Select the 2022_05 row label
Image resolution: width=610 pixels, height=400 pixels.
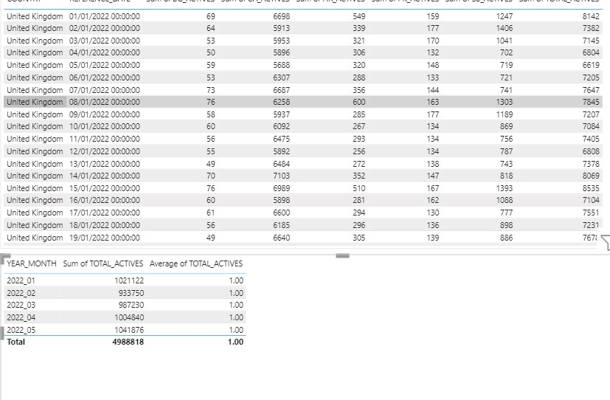tap(21, 330)
